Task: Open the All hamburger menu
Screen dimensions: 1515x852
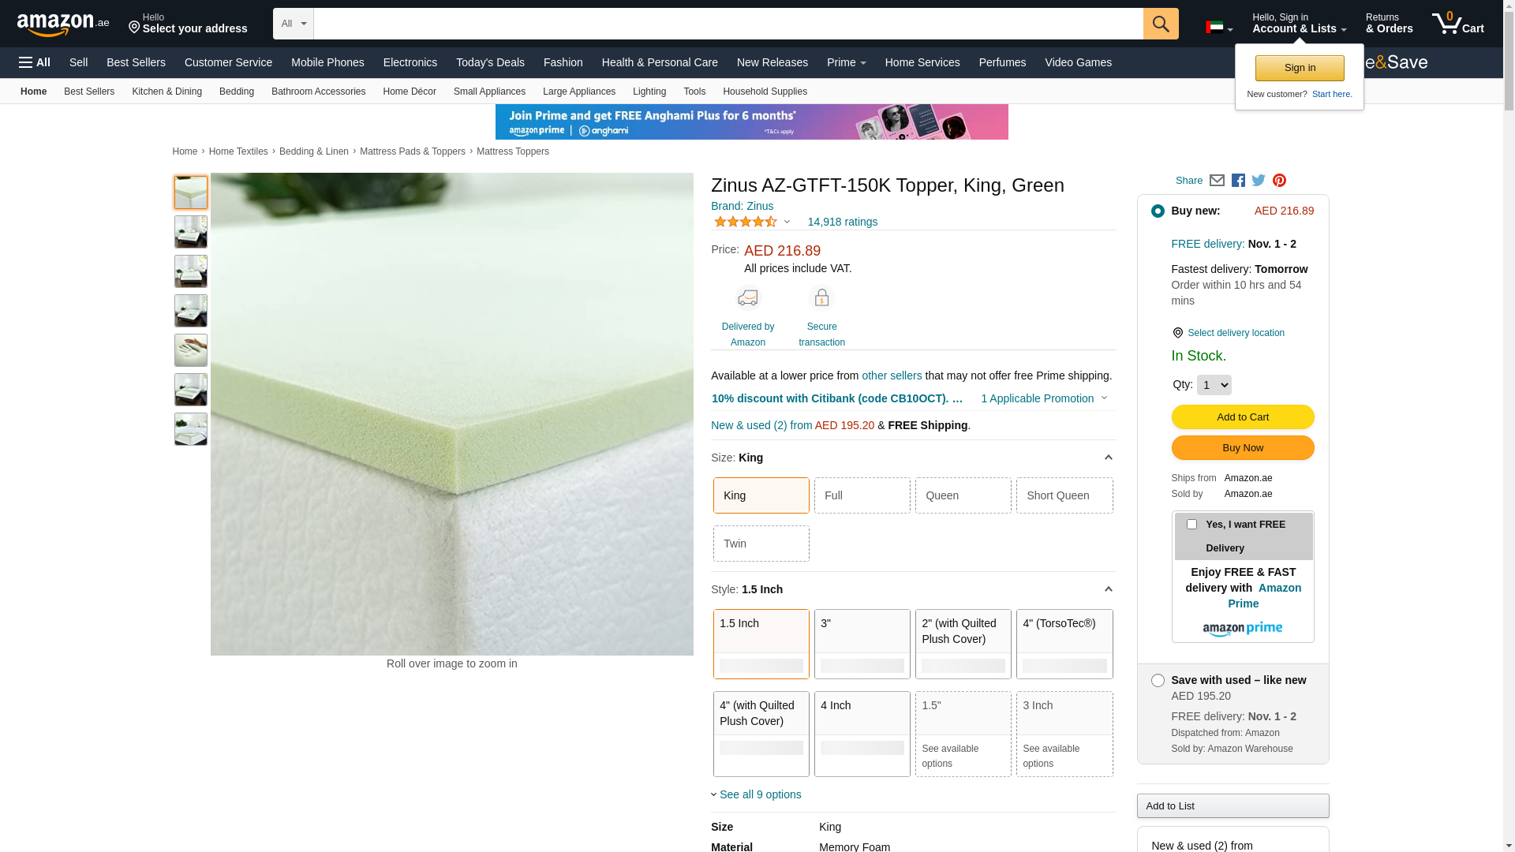Action: tap(35, 62)
